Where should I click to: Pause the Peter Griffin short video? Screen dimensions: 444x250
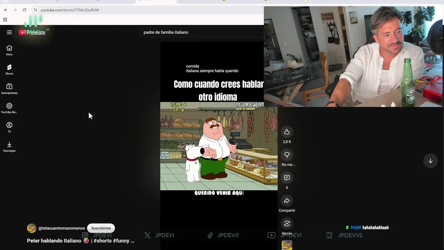[219, 146]
